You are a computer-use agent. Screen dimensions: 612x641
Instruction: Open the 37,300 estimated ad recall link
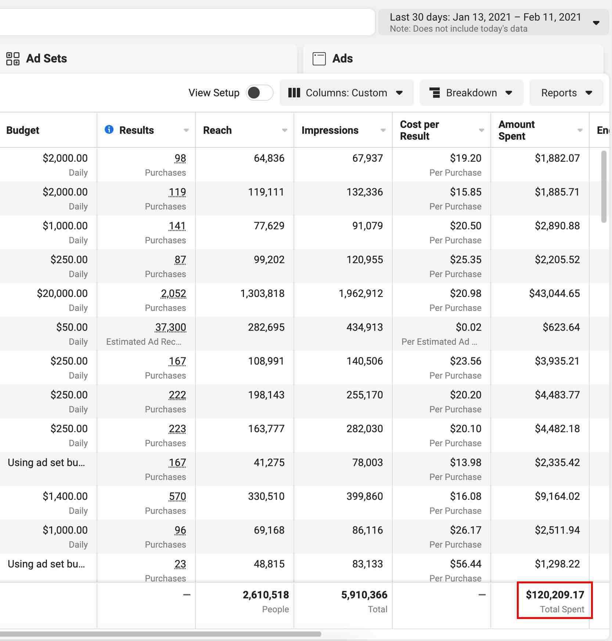170,327
